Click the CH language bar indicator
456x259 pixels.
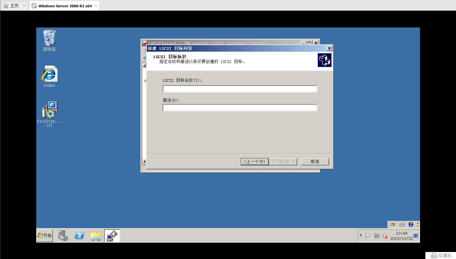[x=393, y=225]
